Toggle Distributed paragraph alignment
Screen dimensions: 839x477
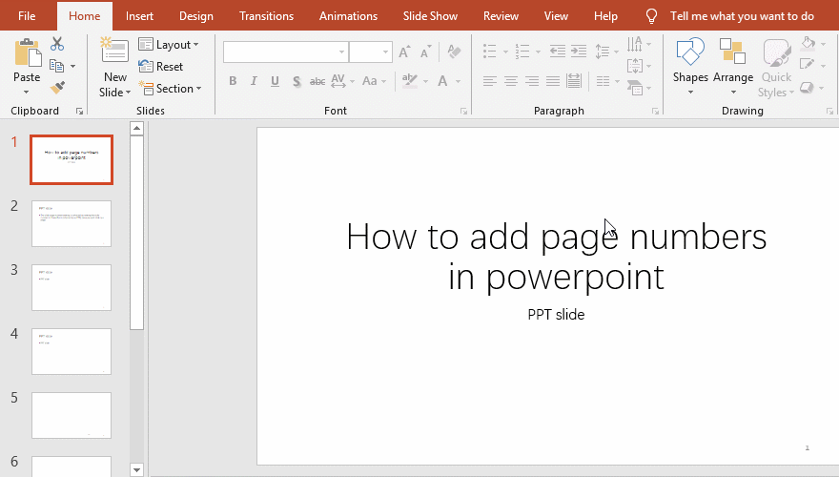pyautogui.click(x=574, y=81)
